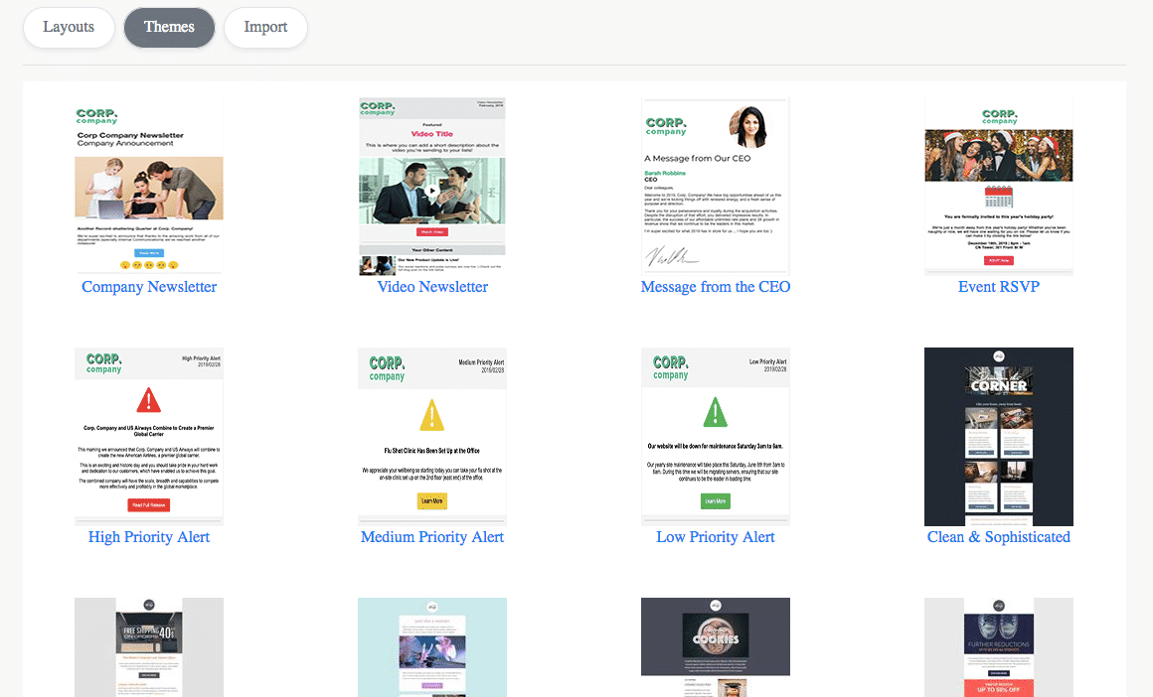Select the Company Newsletter thumbnail
Image resolution: width=1153 pixels, height=697 pixels.
[x=148, y=186]
